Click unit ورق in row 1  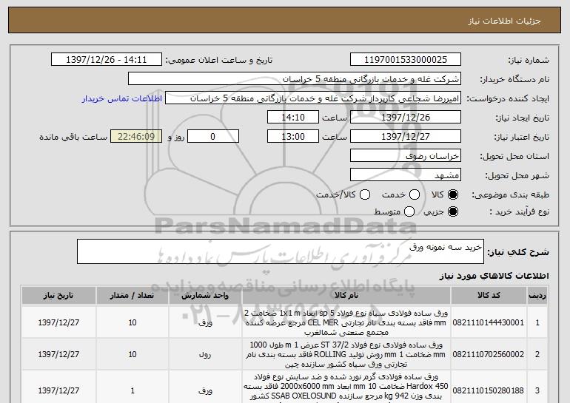(205, 322)
